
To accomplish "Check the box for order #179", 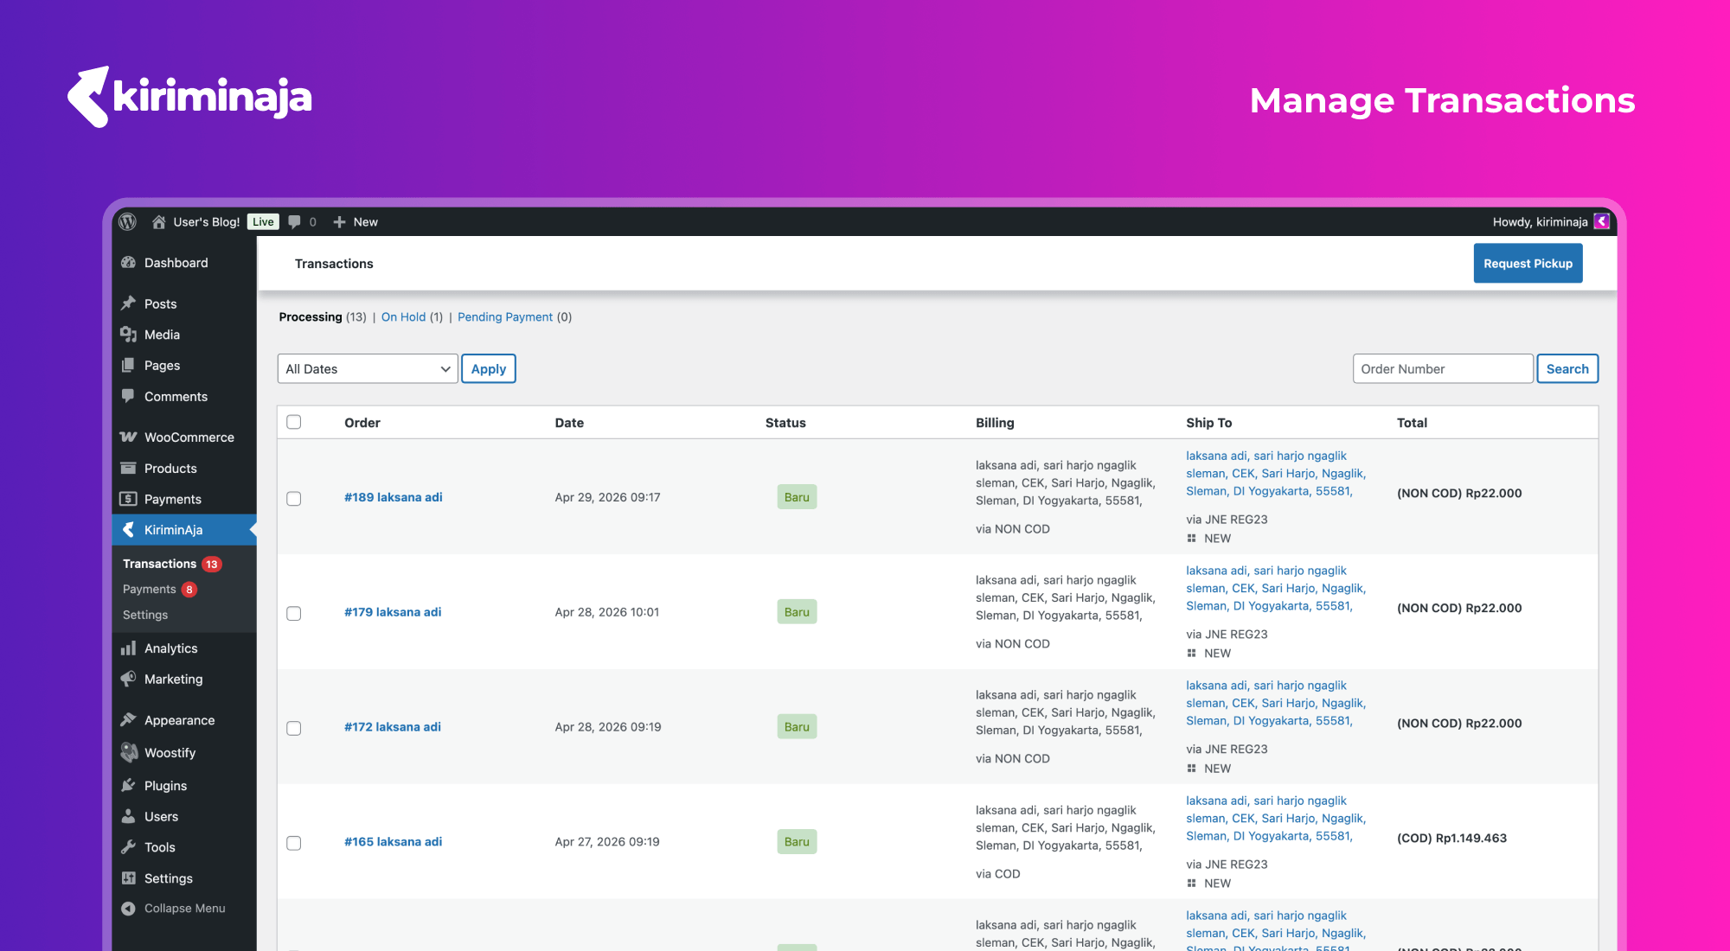I will [x=294, y=614].
